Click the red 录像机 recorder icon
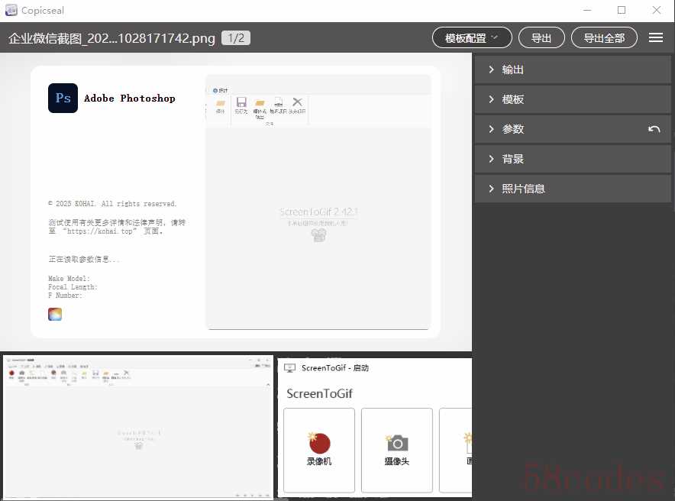This screenshot has width=675, height=501. [x=319, y=442]
